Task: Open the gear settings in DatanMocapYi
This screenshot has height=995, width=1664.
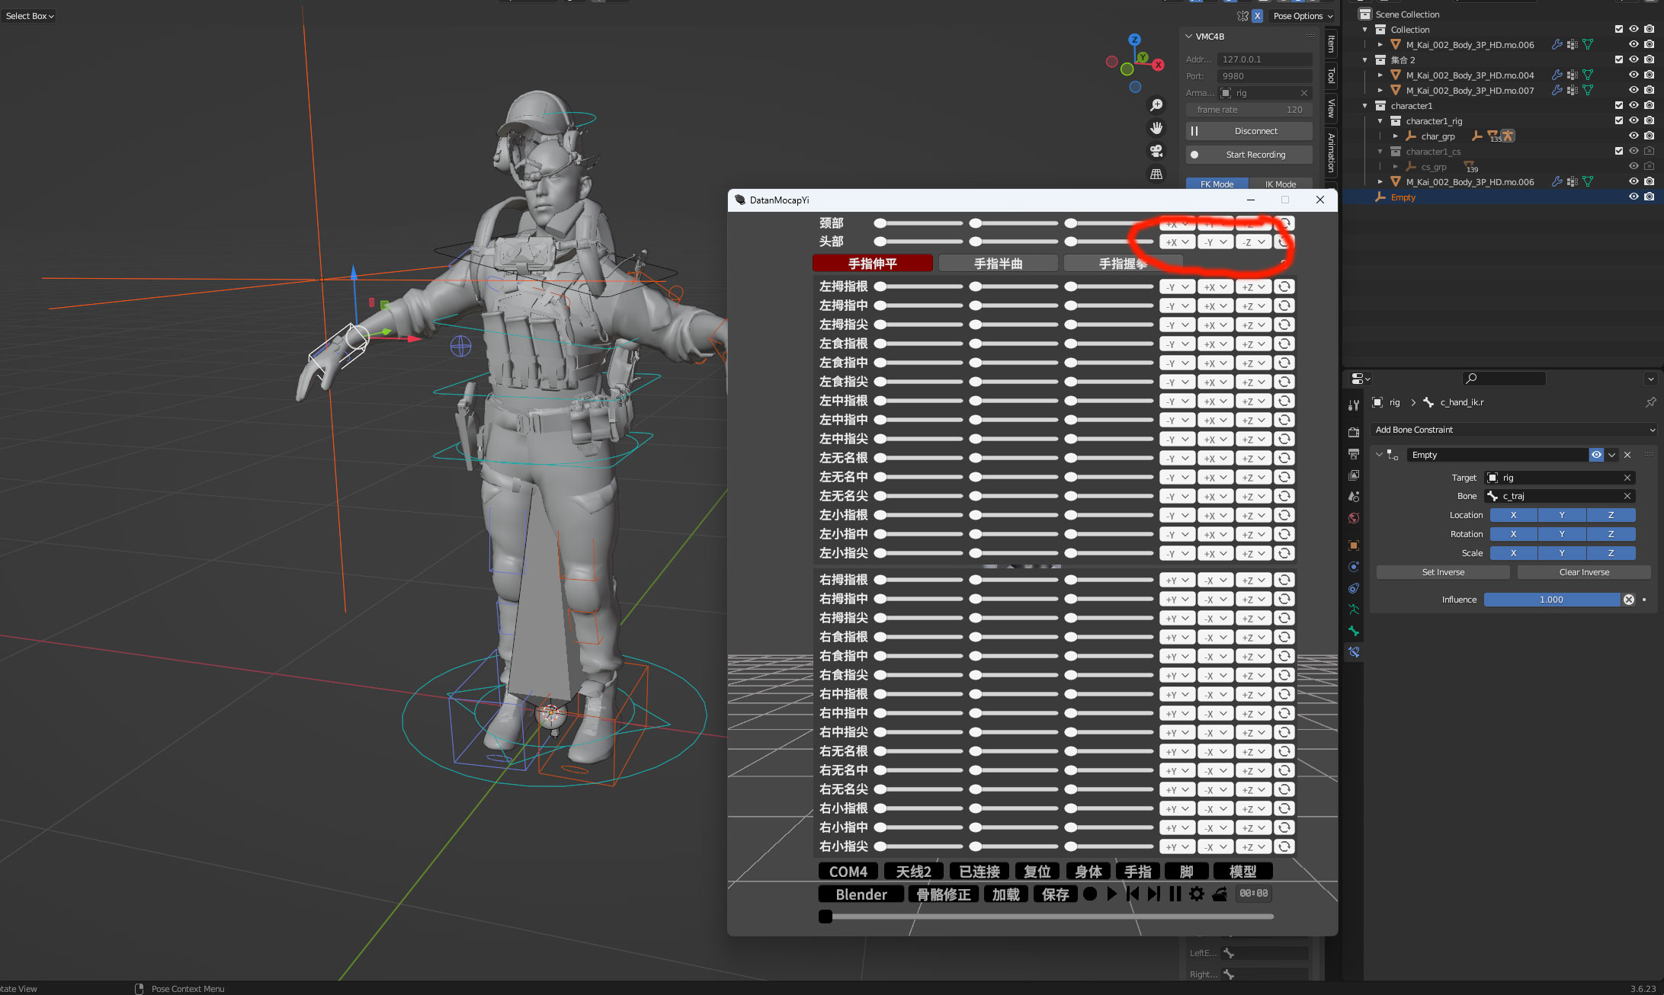Action: tap(1197, 894)
